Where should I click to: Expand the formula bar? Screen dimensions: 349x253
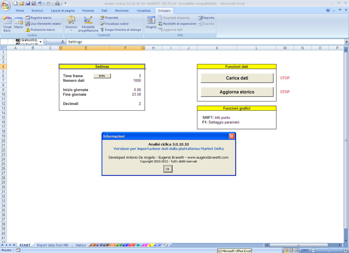347,42
